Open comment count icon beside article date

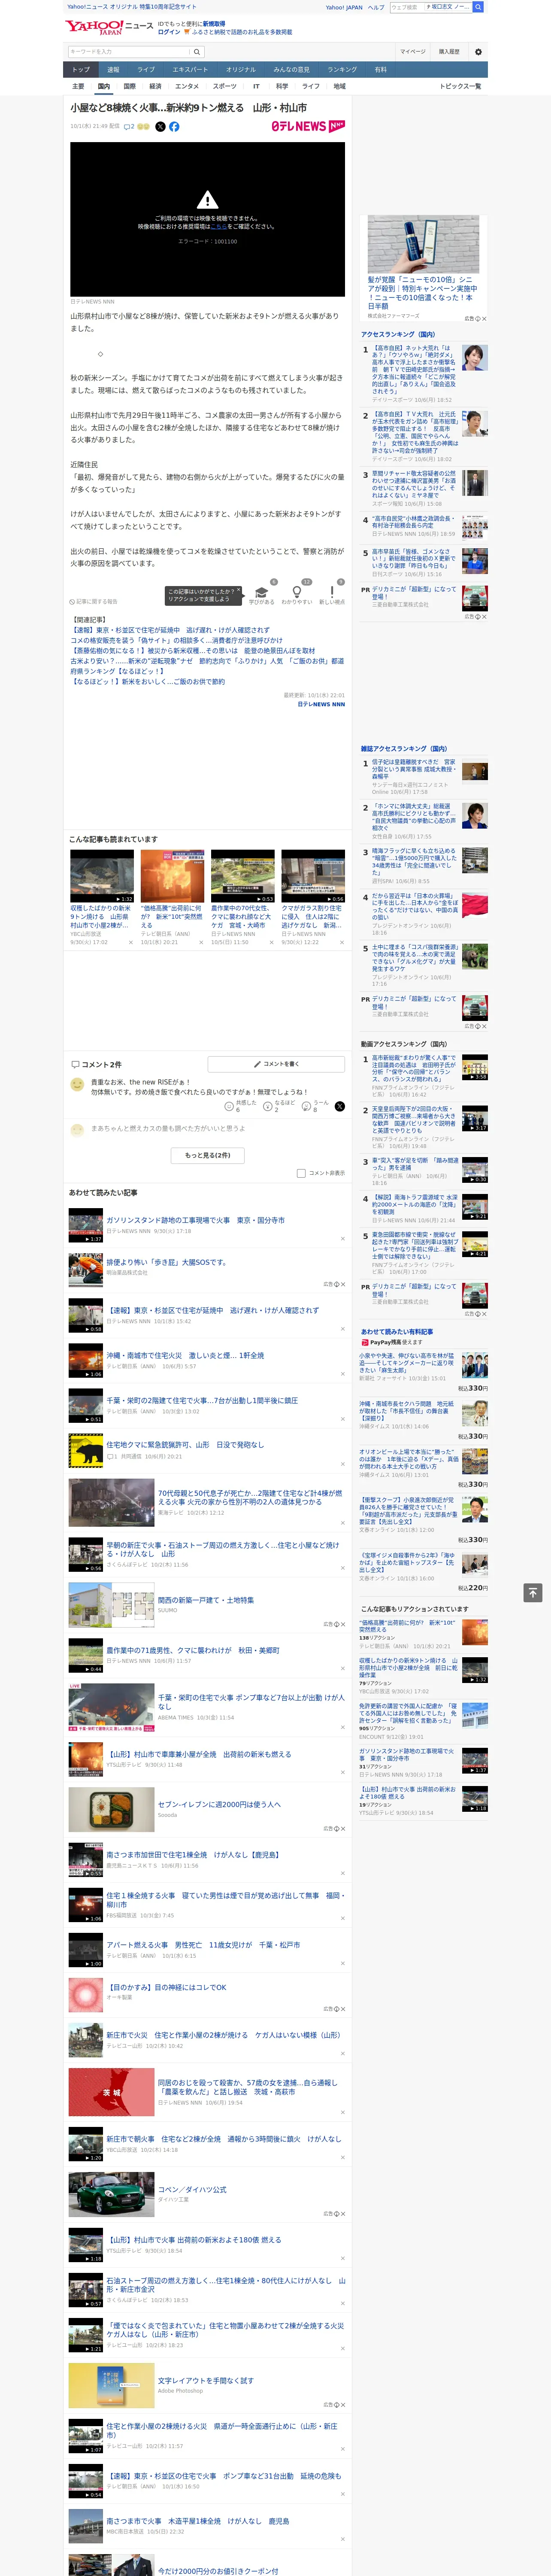[129, 127]
